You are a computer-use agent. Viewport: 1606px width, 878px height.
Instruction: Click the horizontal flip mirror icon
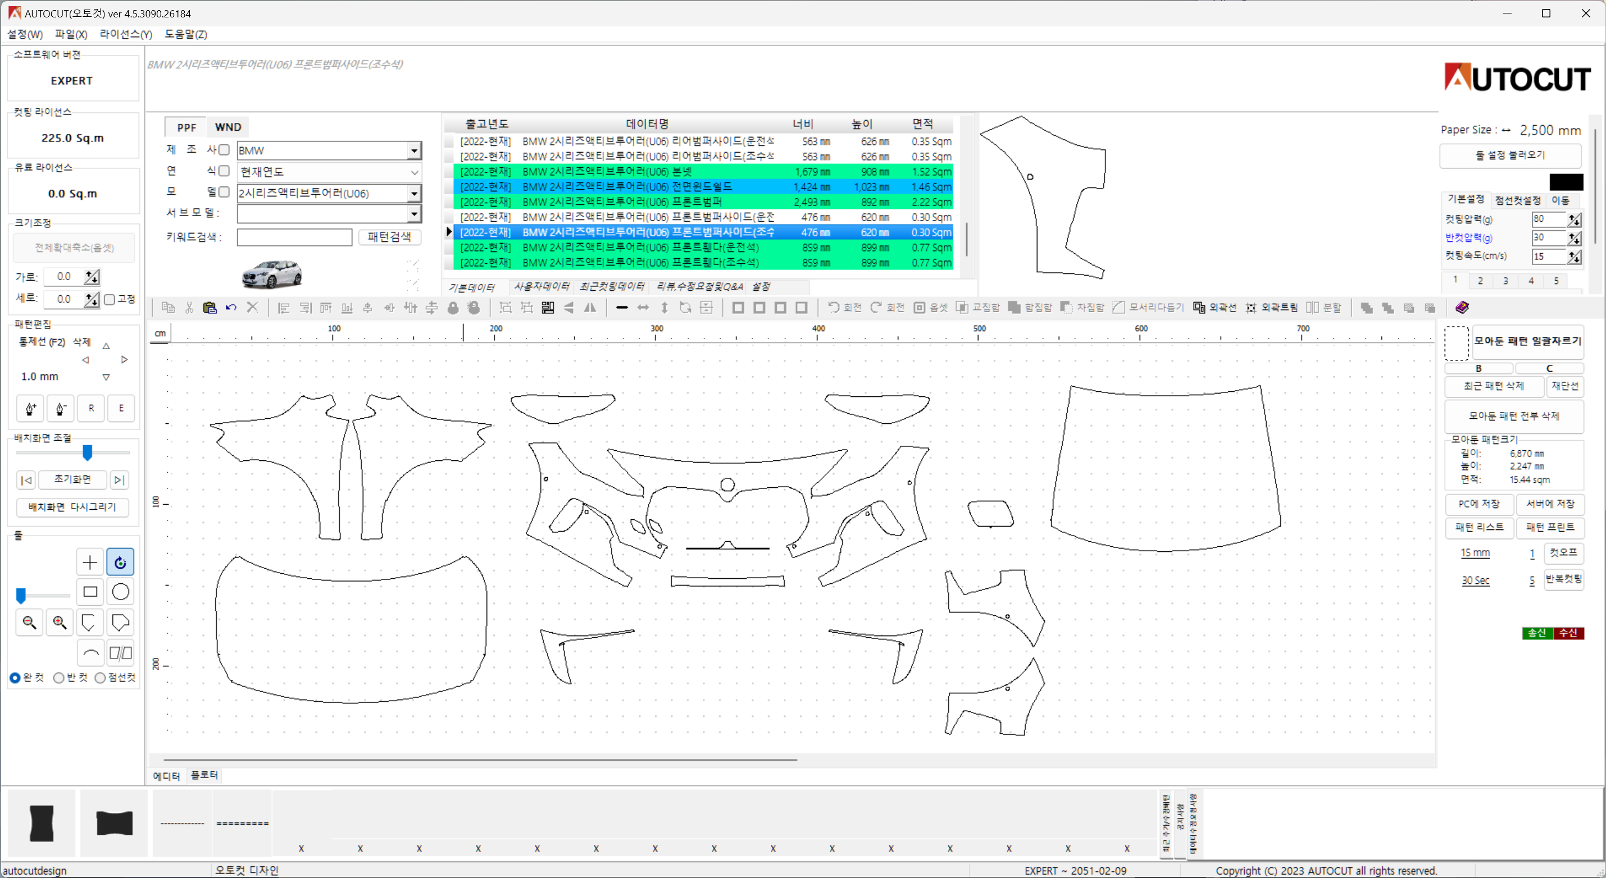pyautogui.click(x=590, y=307)
